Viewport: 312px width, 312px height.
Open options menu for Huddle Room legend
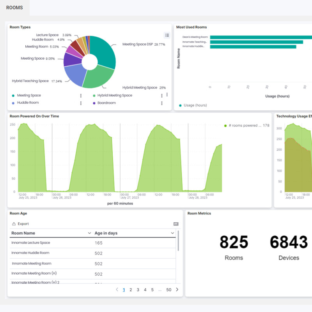(81, 103)
